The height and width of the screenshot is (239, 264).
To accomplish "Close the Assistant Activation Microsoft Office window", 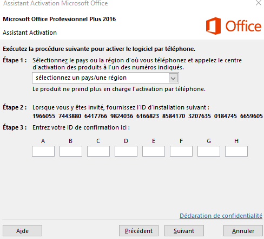I will point(259,3).
